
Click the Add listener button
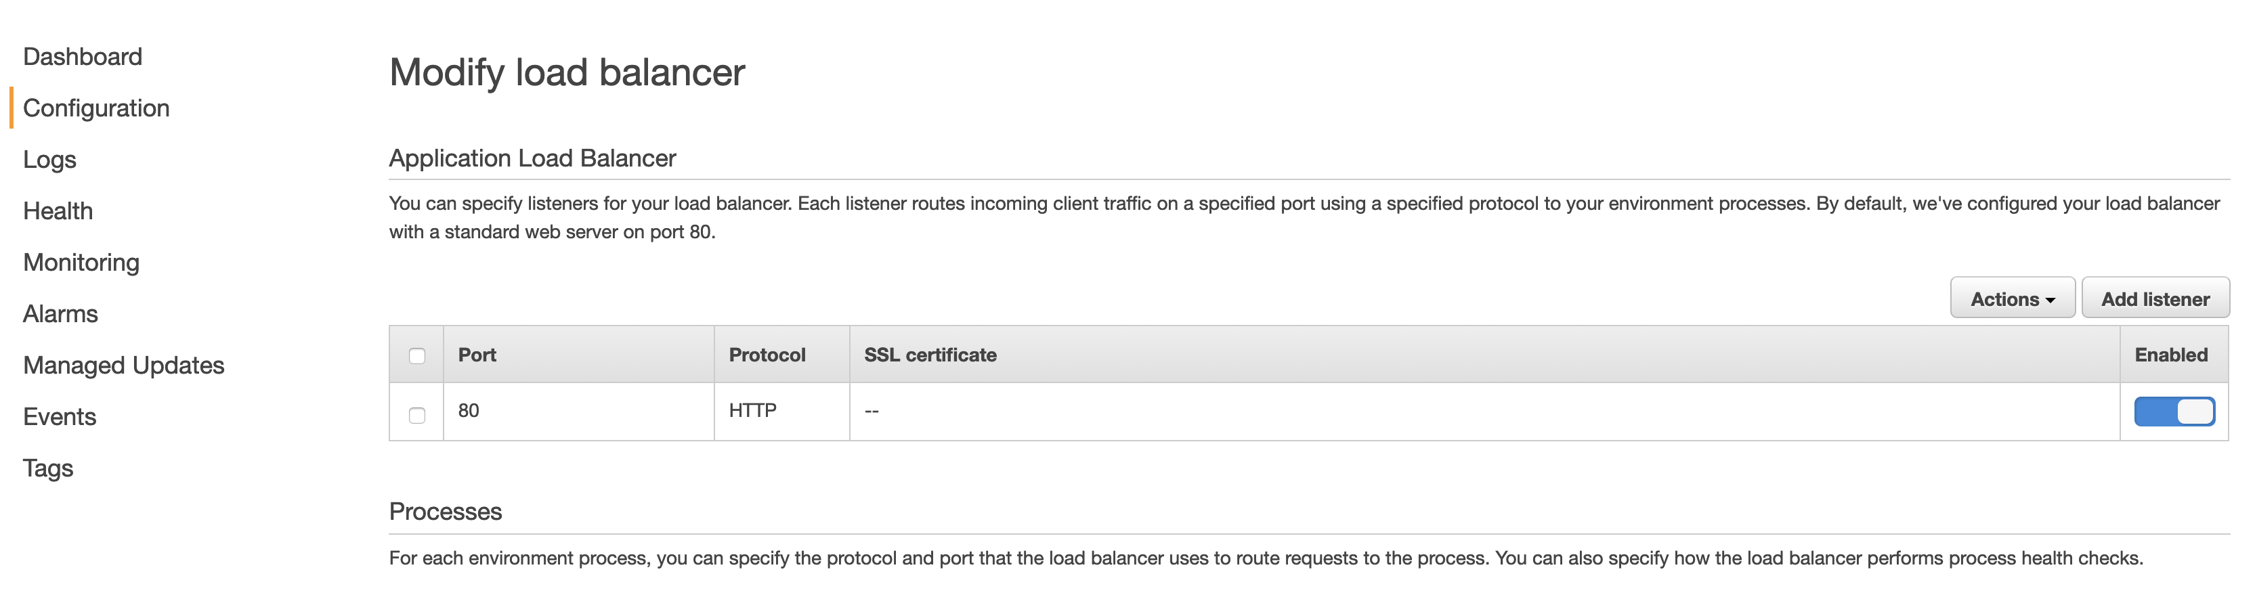[2154, 299]
